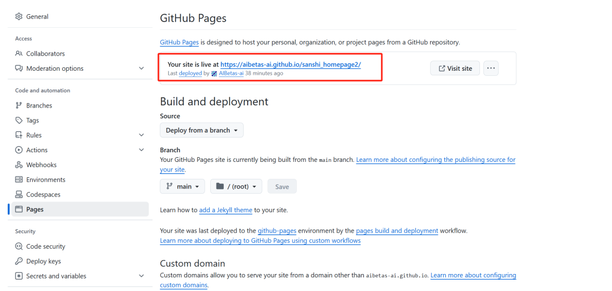Open the main branch selector dropdown

pos(182,186)
